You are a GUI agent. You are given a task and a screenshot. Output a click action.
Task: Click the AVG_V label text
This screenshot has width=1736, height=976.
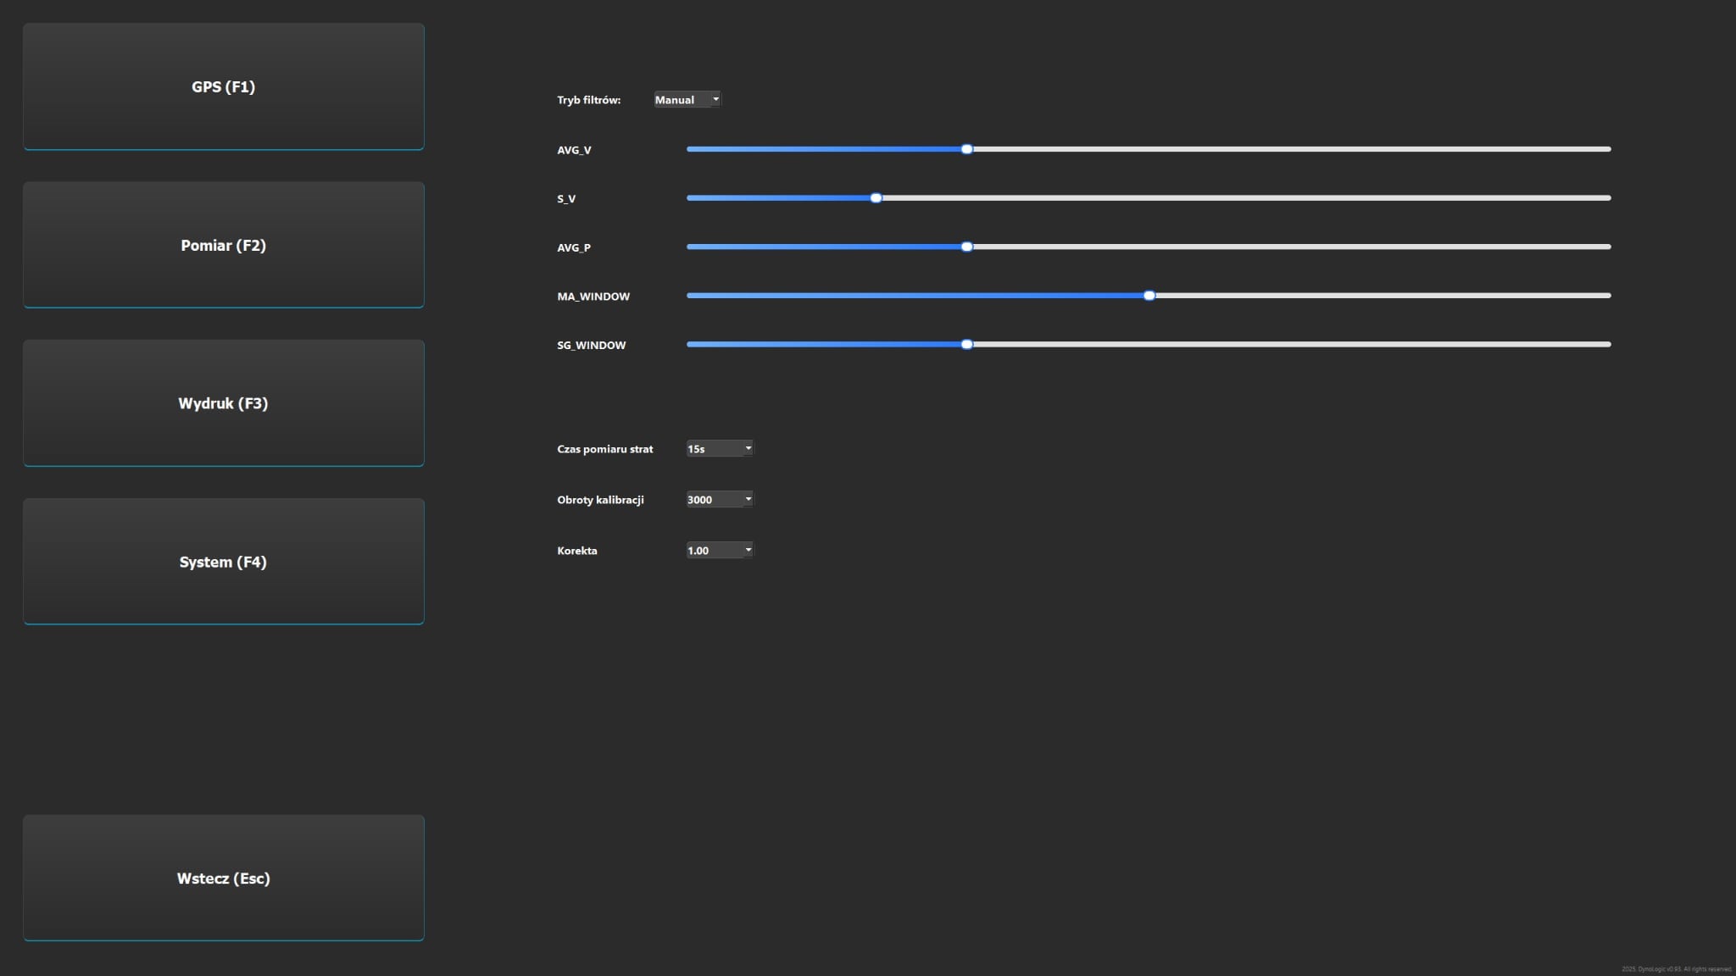(574, 150)
